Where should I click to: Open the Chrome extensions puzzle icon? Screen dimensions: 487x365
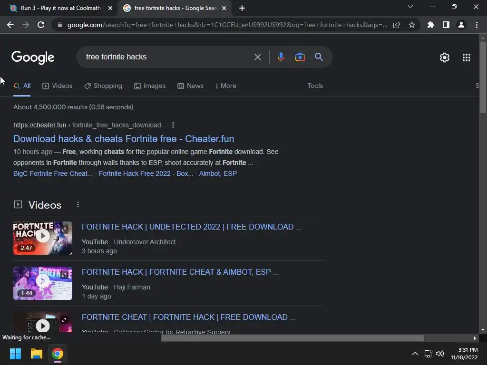[x=431, y=25]
